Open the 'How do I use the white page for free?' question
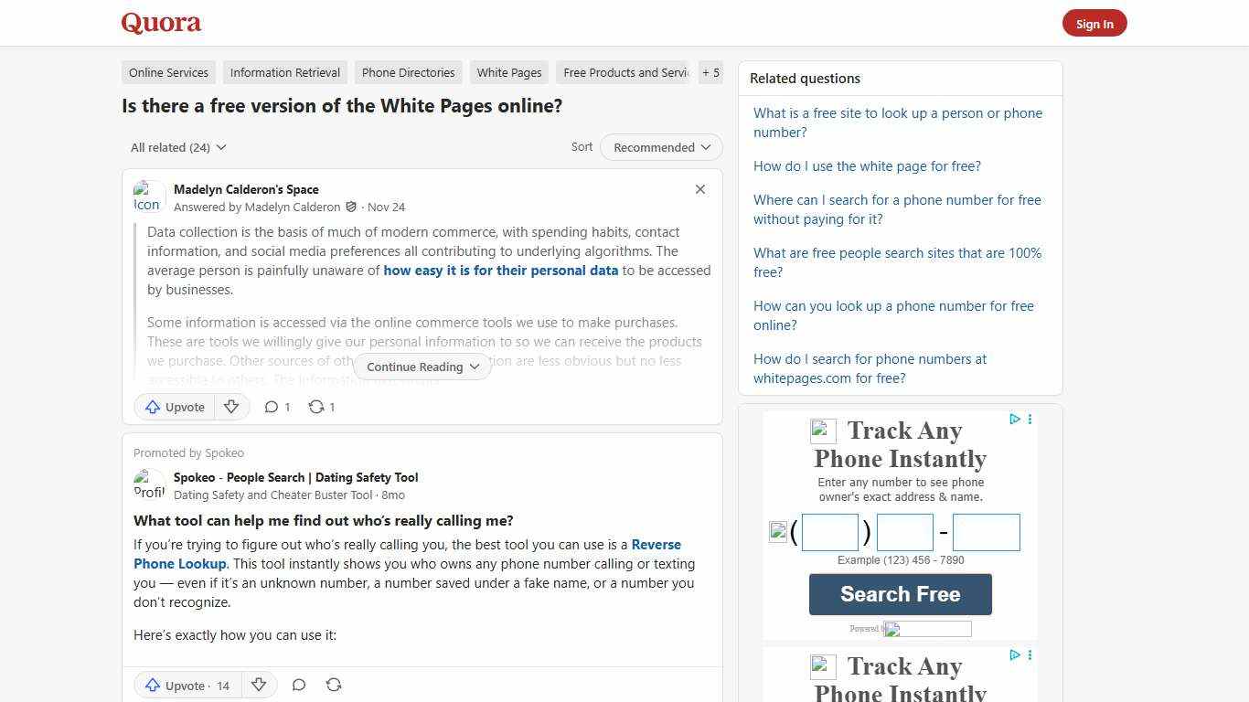Image resolution: width=1249 pixels, height=702 pixels. [867, 166]
